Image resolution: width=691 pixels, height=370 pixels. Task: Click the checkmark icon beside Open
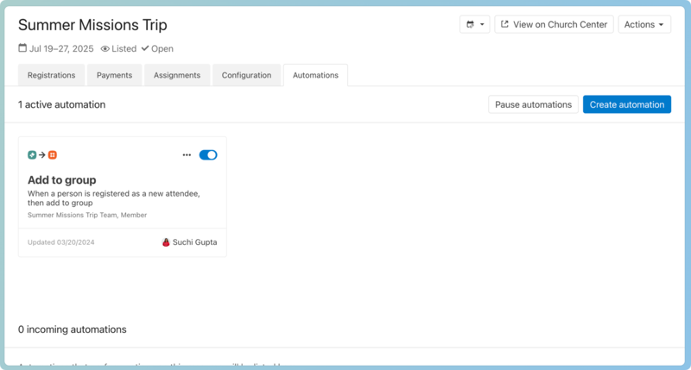pos(145,49)
